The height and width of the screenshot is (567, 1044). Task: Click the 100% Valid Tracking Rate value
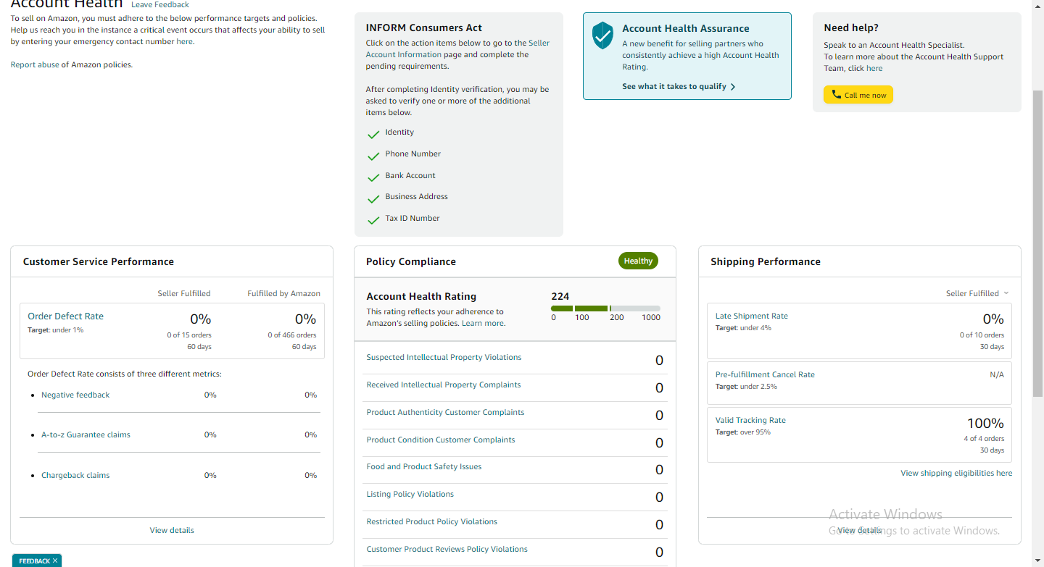point(985,423)
